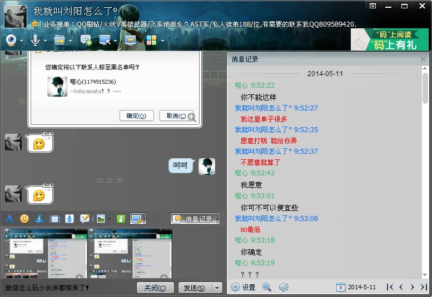Click the 关闭(C) close button
This screenshot has width=432, height=297.
[155, 288]
